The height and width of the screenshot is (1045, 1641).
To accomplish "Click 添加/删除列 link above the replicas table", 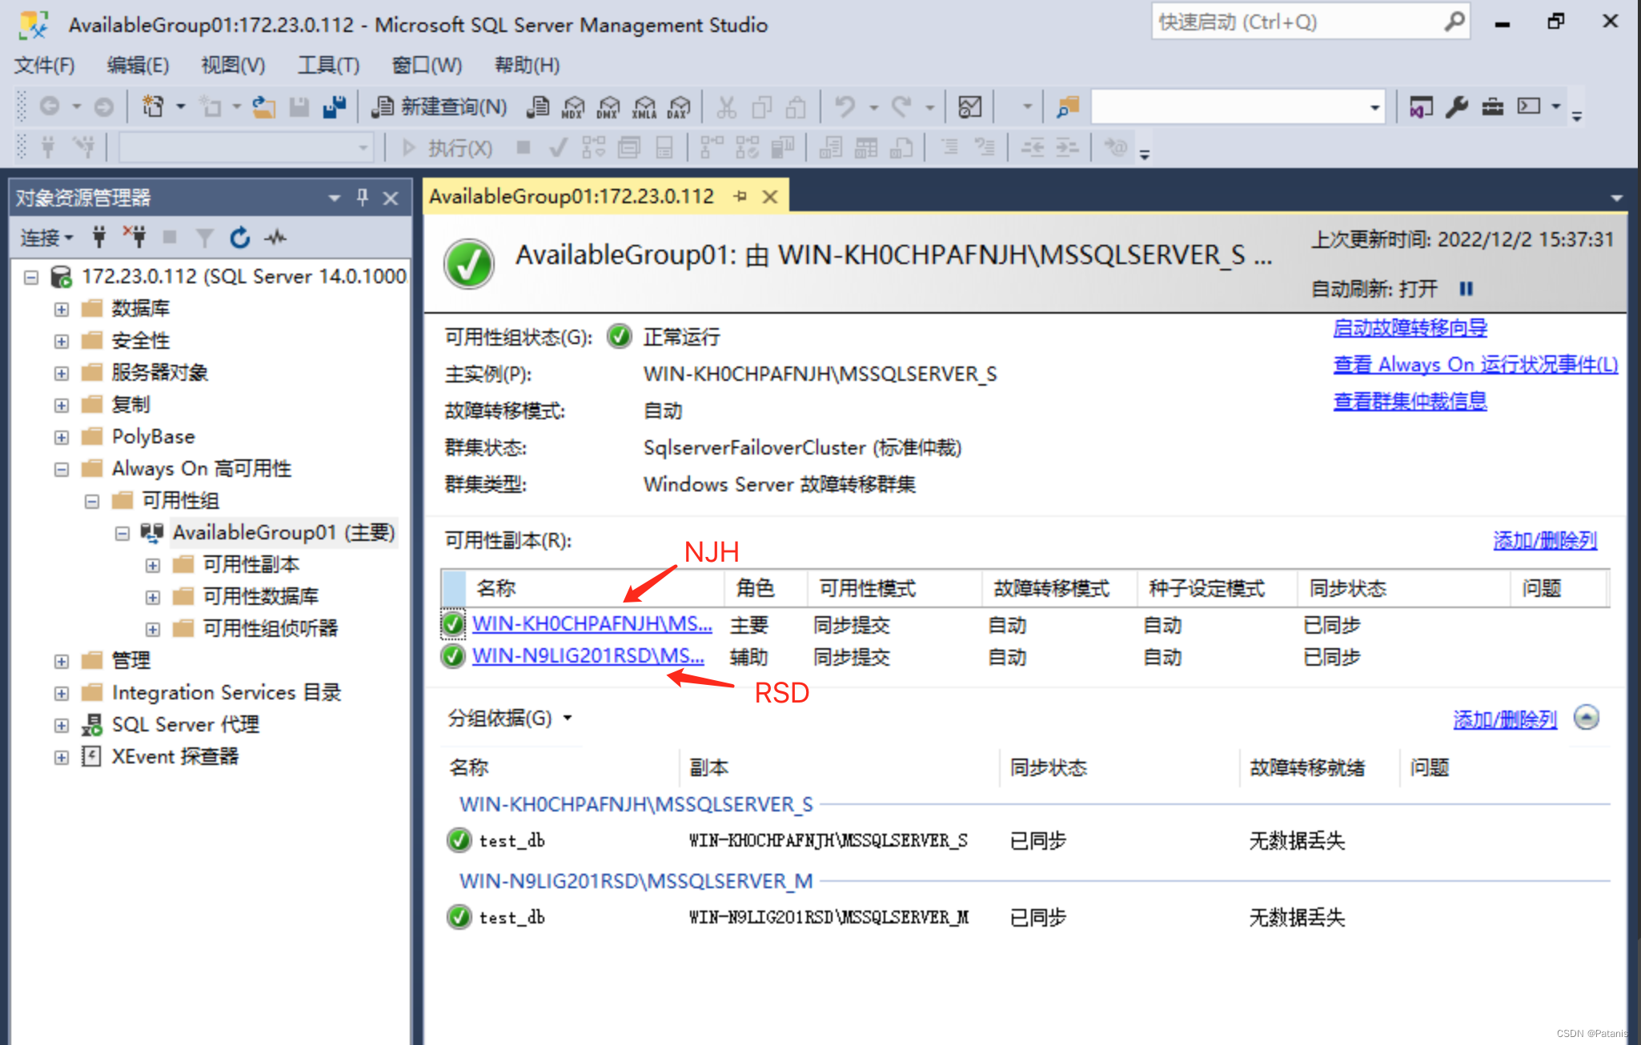I will [1545, 541].
